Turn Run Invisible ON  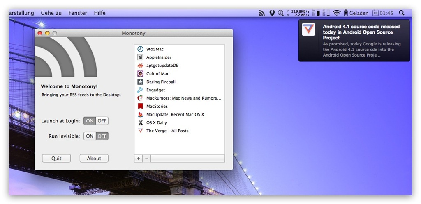tap(90, 136)
